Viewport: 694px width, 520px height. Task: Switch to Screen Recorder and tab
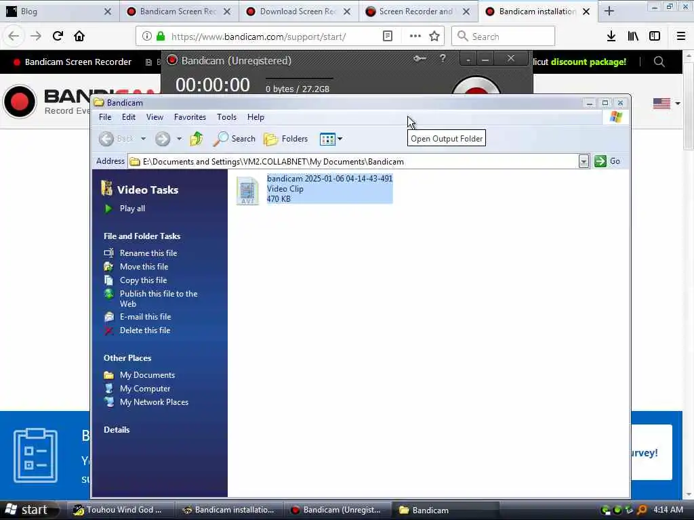tap(417, 12)
